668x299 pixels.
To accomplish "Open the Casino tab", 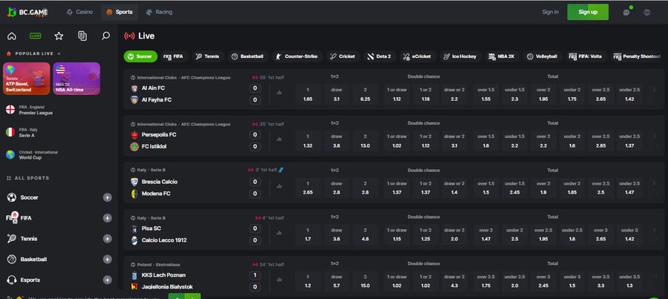I will [x=79, y=13].
